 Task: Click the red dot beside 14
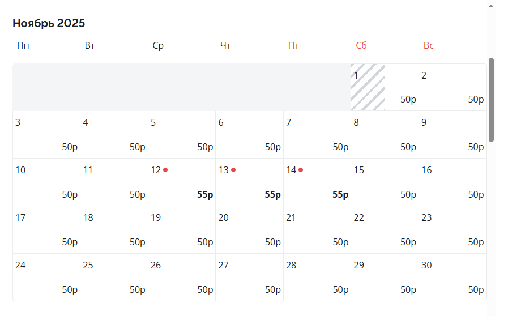coord(301,170)
